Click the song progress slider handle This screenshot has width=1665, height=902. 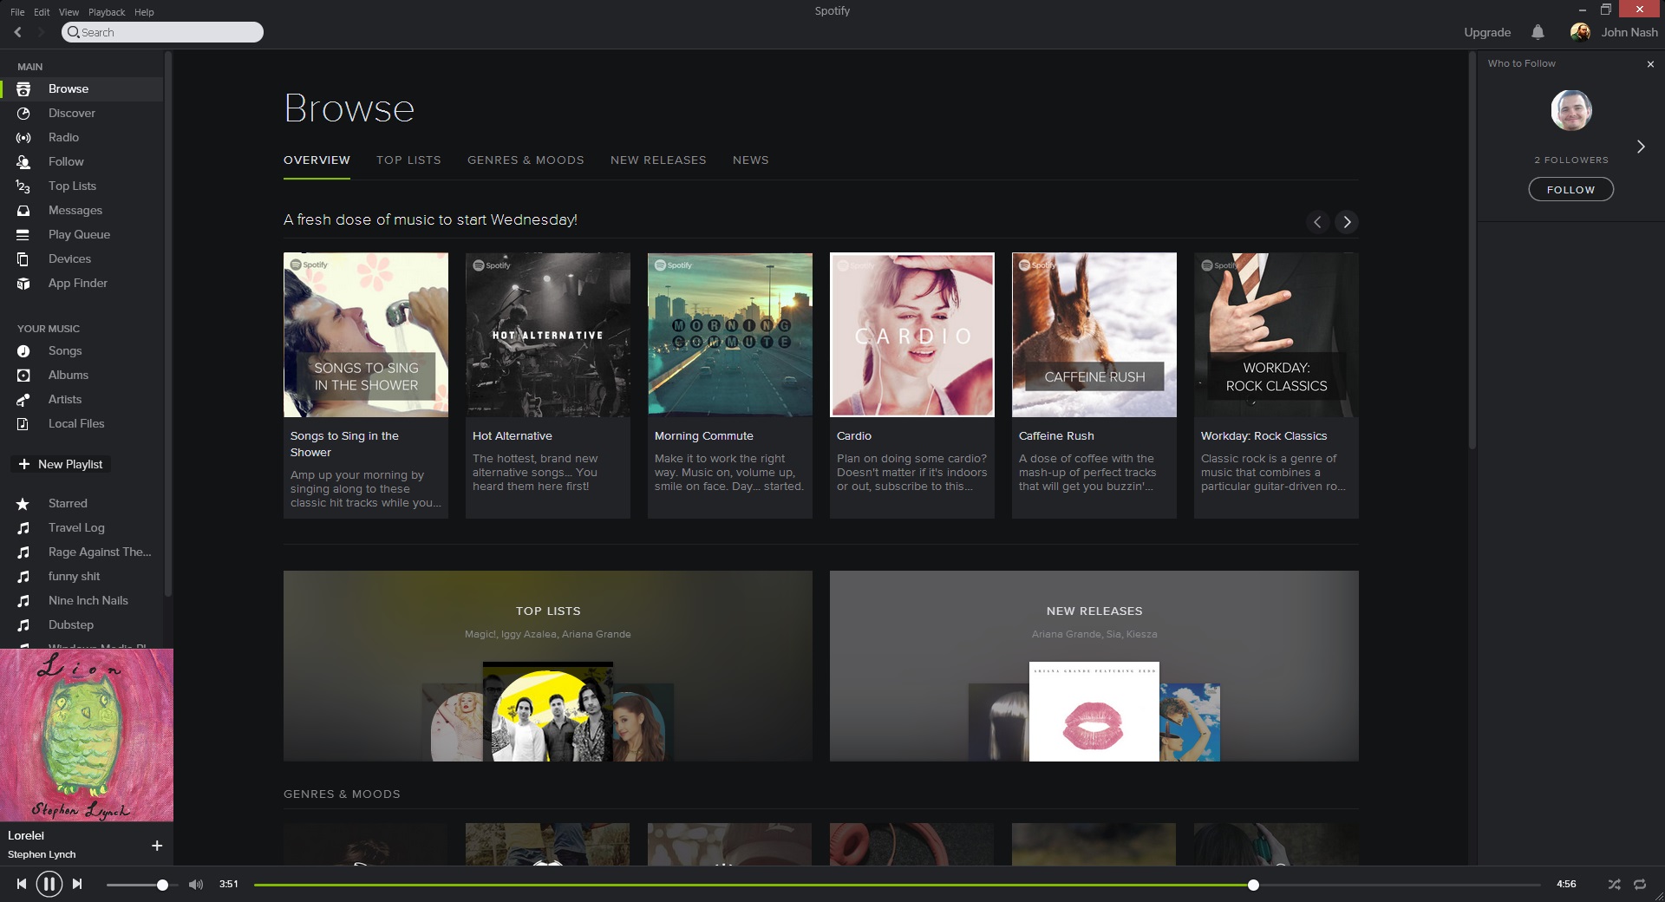pos(1253,885)
